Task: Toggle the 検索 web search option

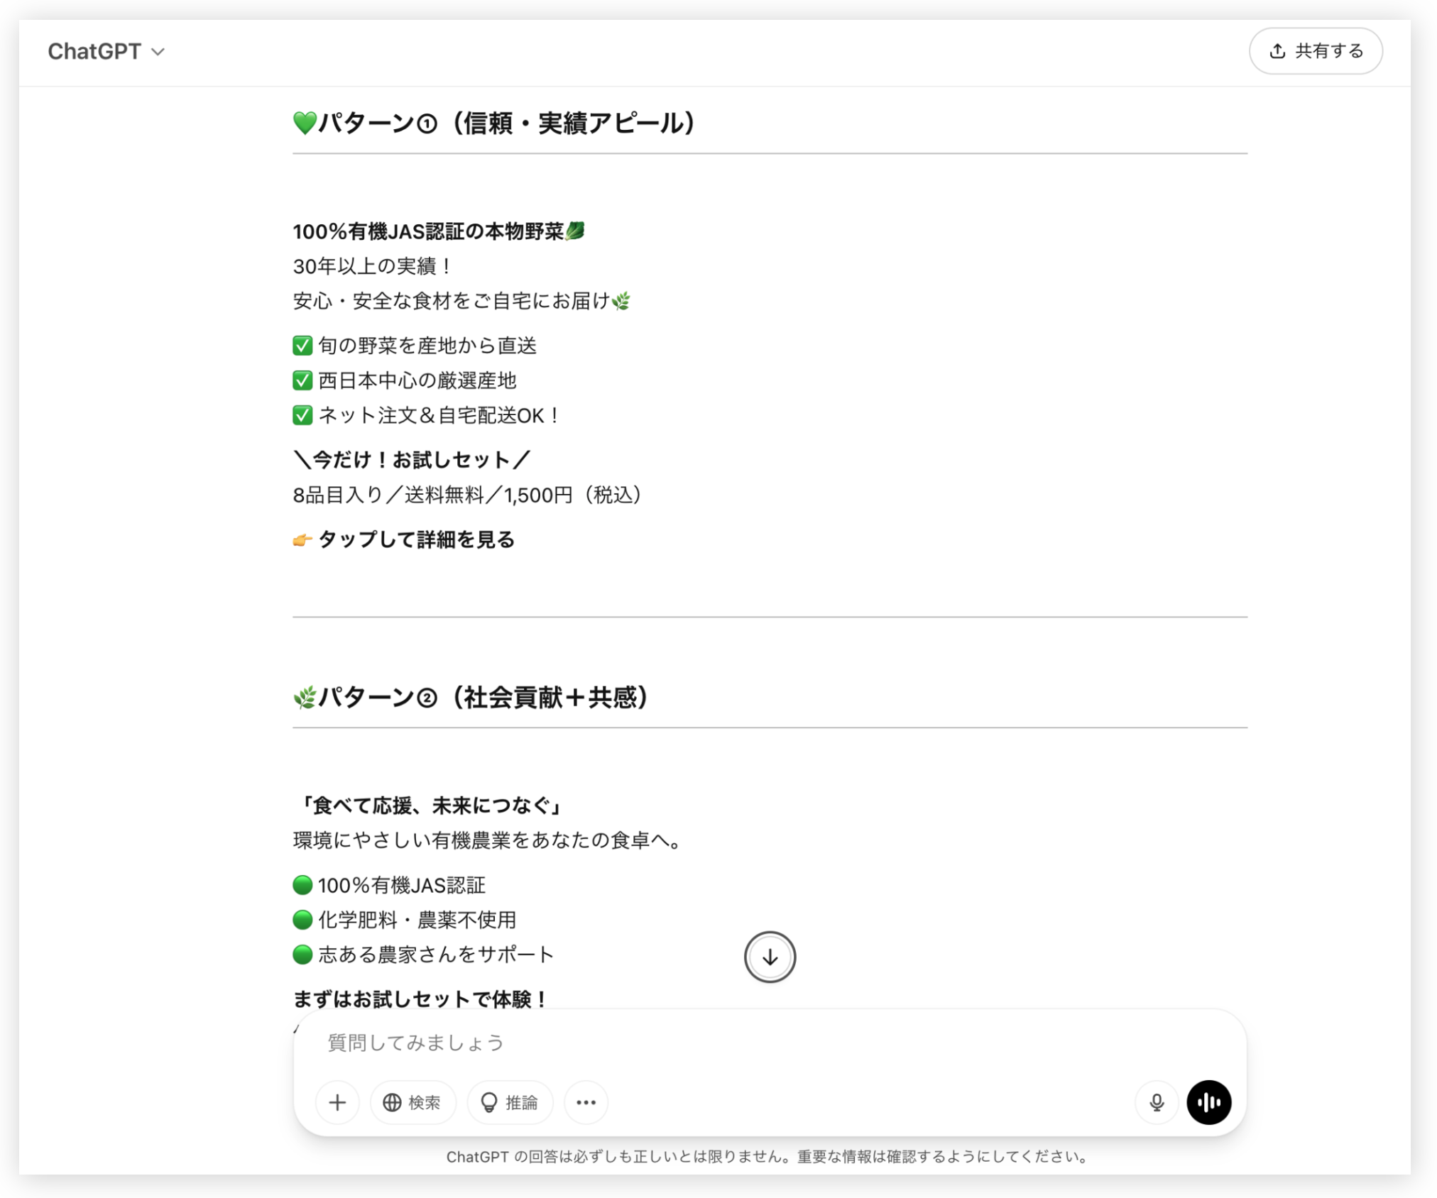Action: tap(412, 1102)
